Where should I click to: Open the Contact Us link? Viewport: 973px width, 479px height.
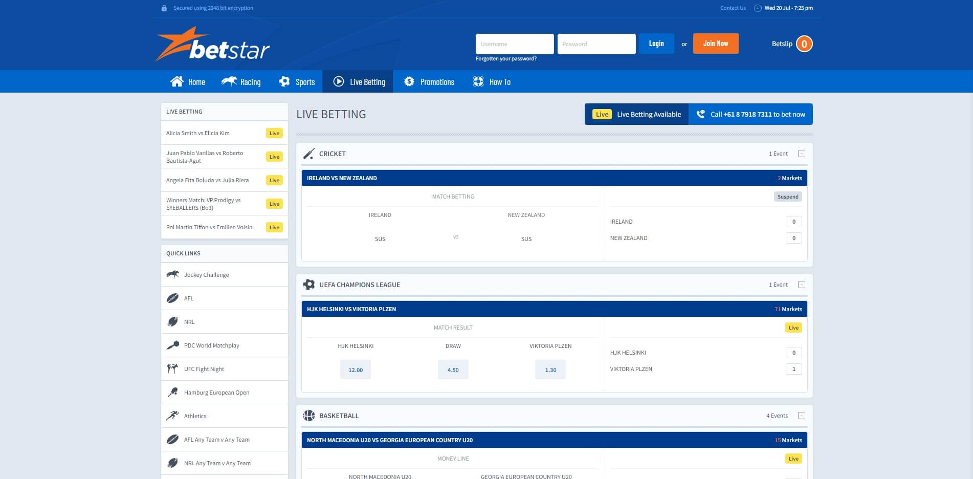[x=733, y=8]
